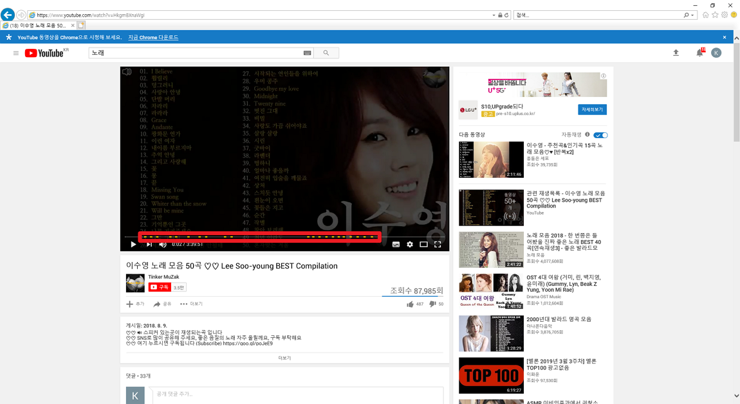
Task: Open the 더보기 more actions menu
Action: pos(191,304)
